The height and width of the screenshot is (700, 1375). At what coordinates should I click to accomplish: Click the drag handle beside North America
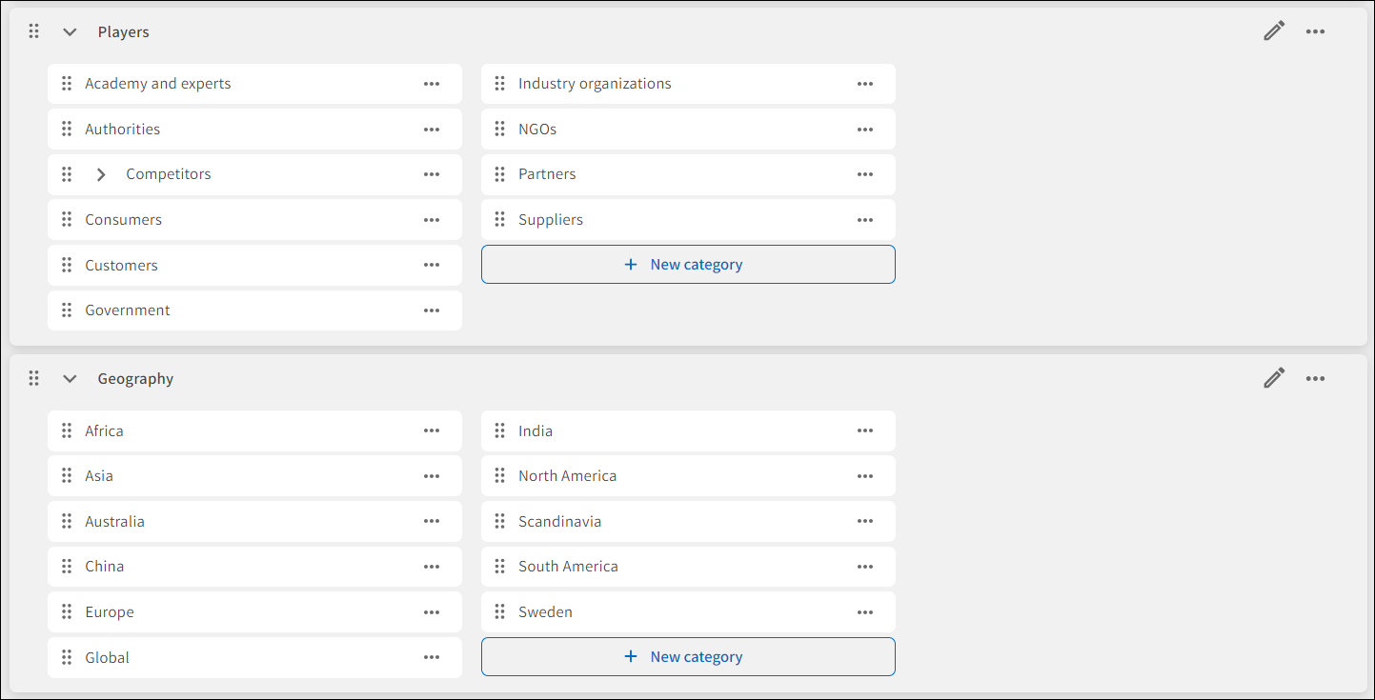500,476
